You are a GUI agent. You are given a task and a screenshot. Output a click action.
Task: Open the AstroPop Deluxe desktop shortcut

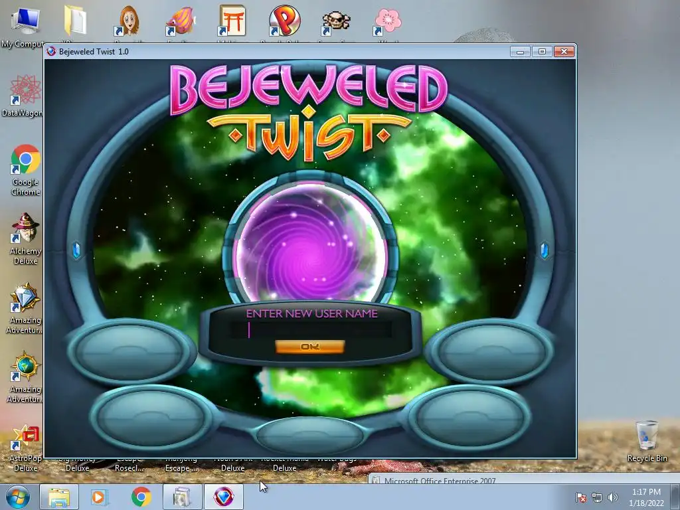25,448
